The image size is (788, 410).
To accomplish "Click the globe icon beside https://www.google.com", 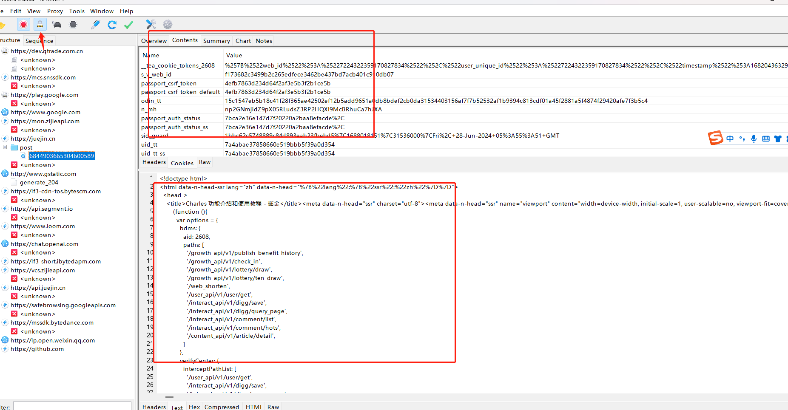I will tap(5, 112).
